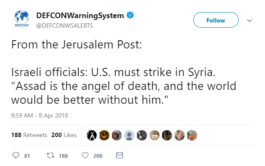Open the 9:59 AM - 8 Apr 2018 timestamp
Screen dimensions: 265x166
[39, 115]
